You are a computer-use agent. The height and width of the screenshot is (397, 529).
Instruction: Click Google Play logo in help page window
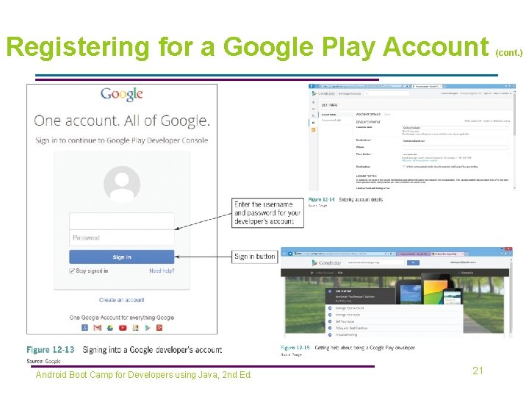point(326,262)
